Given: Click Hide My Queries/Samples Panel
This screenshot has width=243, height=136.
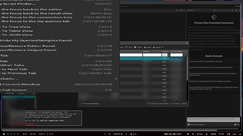Looking at the screenshot, I should 60,41.
